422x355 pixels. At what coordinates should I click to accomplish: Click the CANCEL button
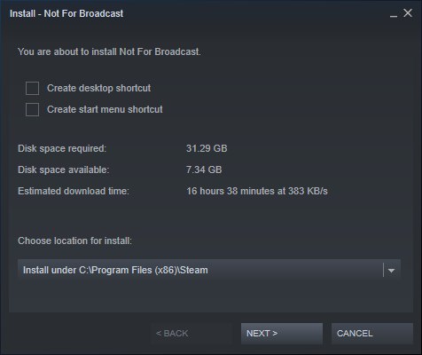click(x=372, y=334)
